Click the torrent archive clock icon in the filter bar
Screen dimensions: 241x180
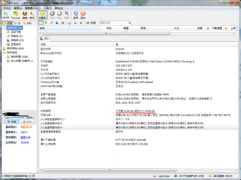click(x=70, y=23)
